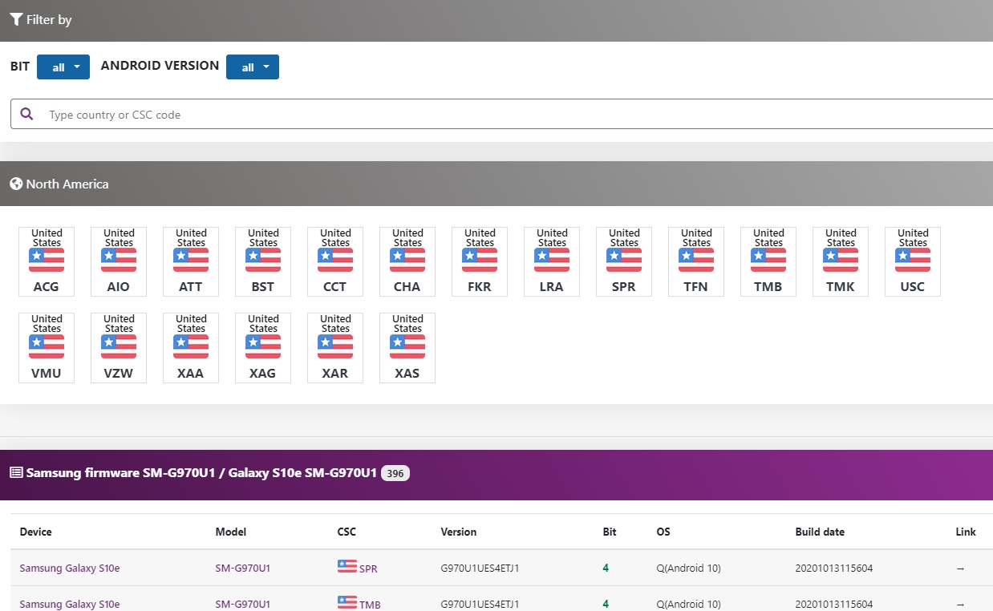This screenshot has height=611, width=993.
Task: Select the TMB United States flag tile
Action: (x=768, y=261)
